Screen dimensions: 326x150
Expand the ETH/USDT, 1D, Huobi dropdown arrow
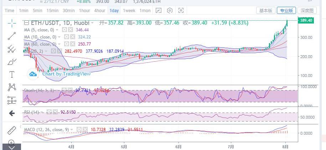click(92, 23)
